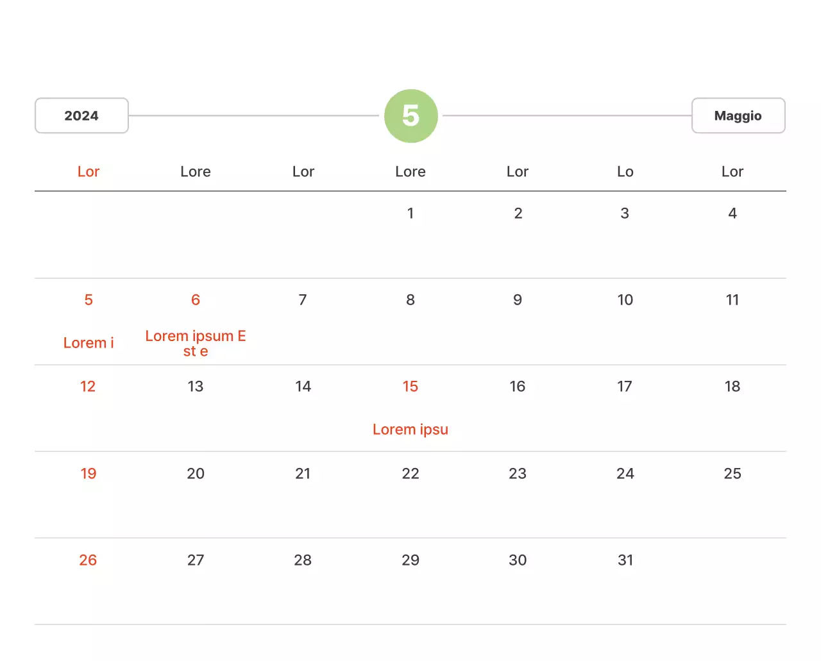
Task: Click the 'Lo' weekday column header
Action: (625, 172)
